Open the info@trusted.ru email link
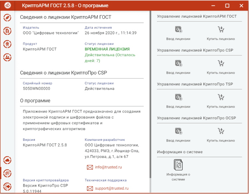 click(108, 167)
